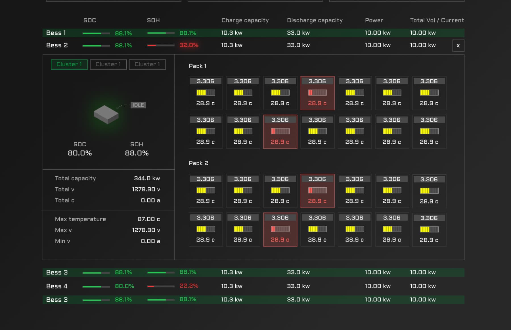Click the red alarmed cell in Pack 2 top row
This screenshot has width=511, height=330.
click(317, 191)
